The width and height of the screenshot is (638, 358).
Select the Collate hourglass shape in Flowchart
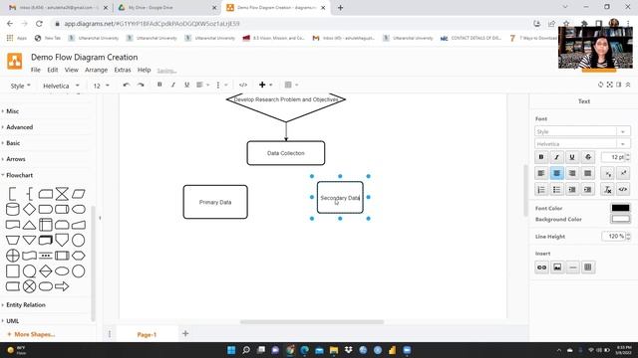[62, 194]
